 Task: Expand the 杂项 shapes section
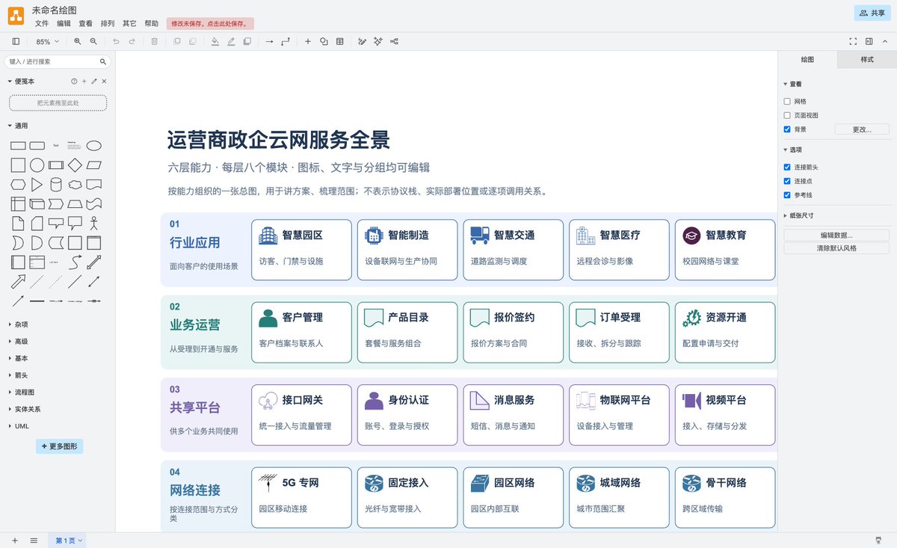(x=18, y=324)
